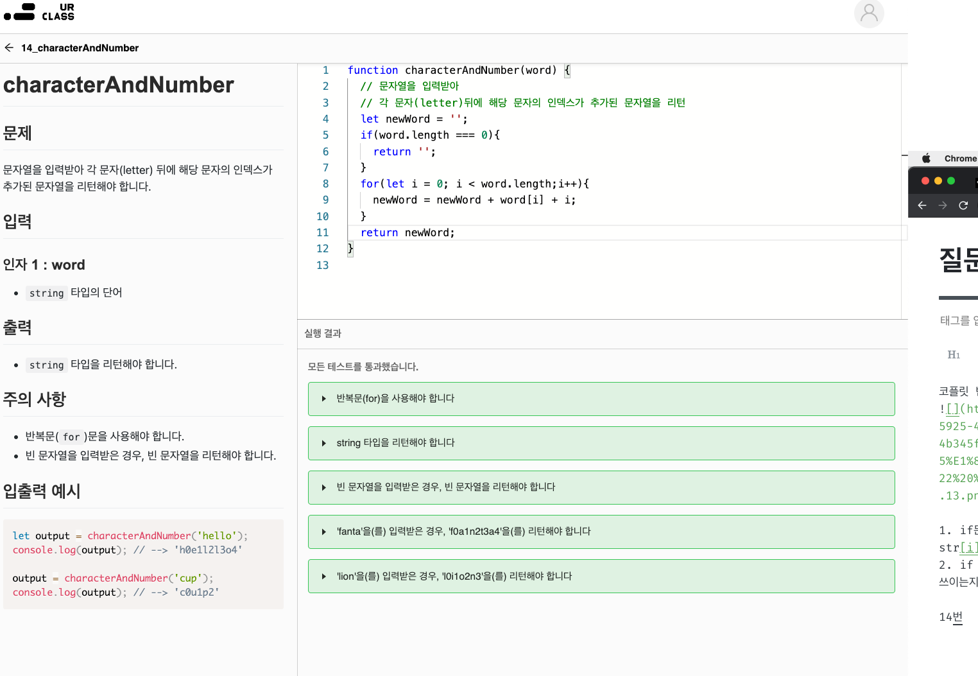Click the H1 heading format button
The image size is (978, 676).
coord(954,355)
